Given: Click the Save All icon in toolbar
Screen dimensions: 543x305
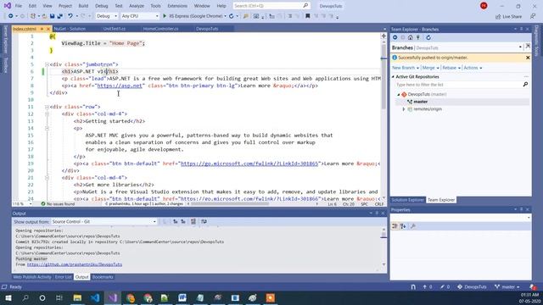Looking at the screenshot, I should pyautogui.click(x=60, y=16).
